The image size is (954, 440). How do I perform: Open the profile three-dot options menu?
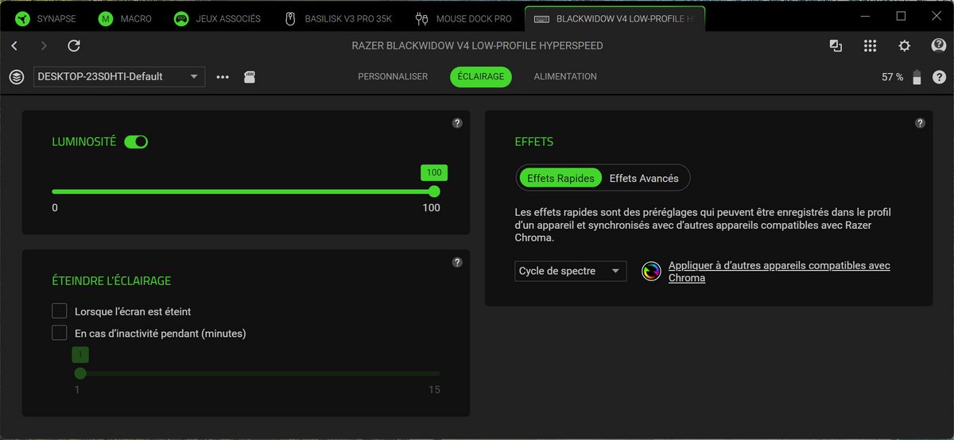(223, 77)
